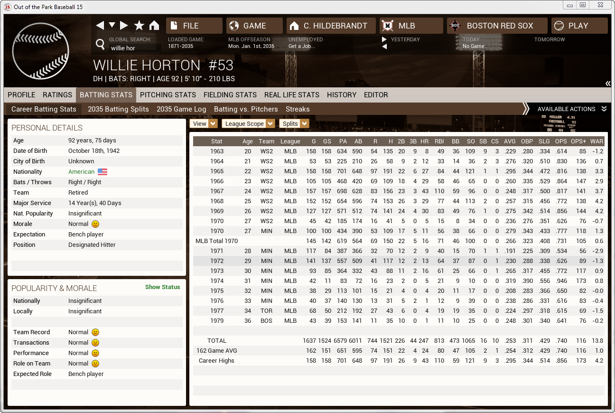Select the 1977 TOR season row
Viewport: 615px width, 413px height.
(399, 311)
